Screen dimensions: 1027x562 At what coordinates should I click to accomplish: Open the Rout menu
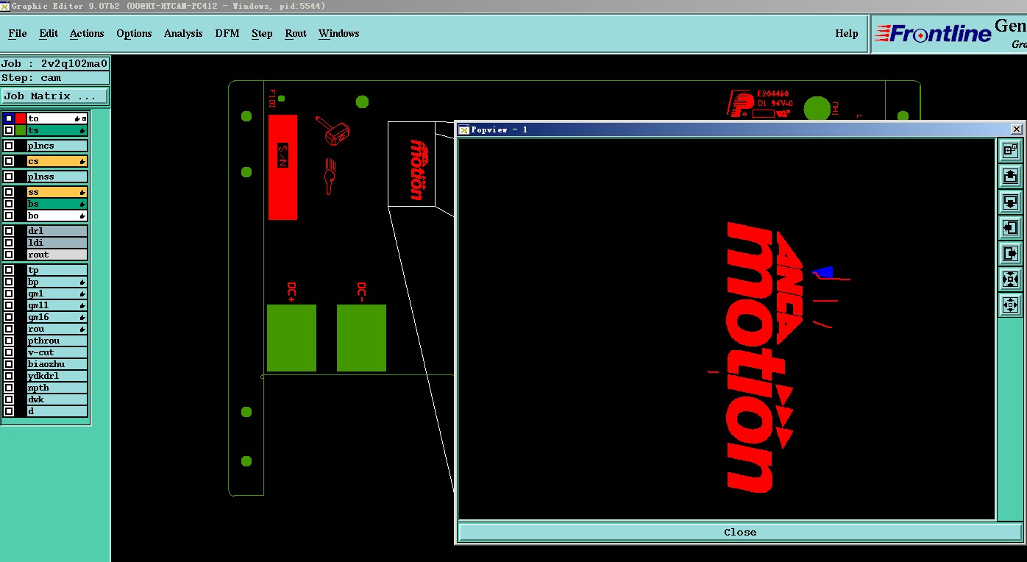click(x=296, y=33)
